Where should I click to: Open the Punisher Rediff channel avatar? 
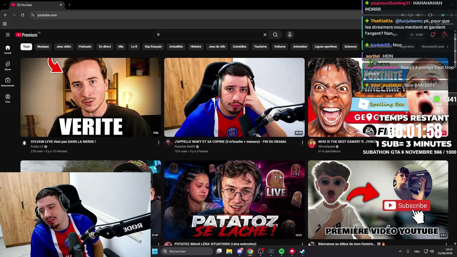point(168,143)
